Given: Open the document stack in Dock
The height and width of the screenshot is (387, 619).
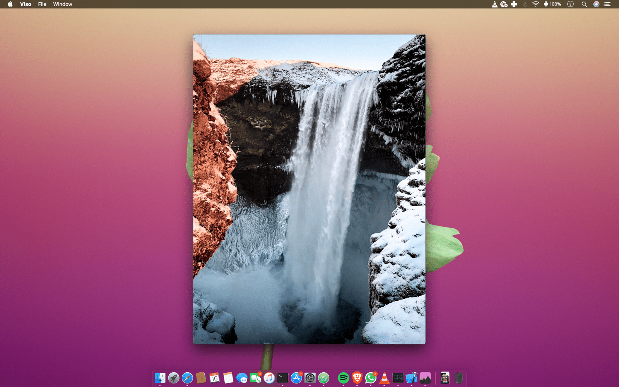Looking at the screenshot, I should tap(445, 378).
